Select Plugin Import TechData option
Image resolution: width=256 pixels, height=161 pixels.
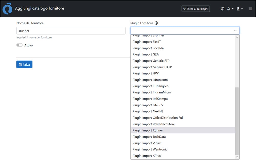coord(149,137)
